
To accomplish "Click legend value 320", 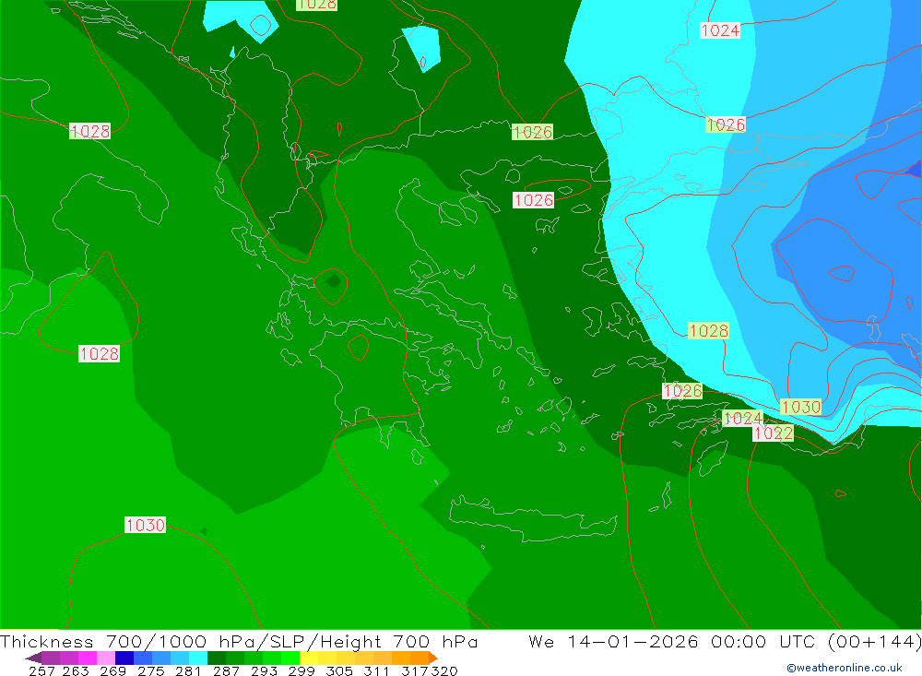I will 444,670.
